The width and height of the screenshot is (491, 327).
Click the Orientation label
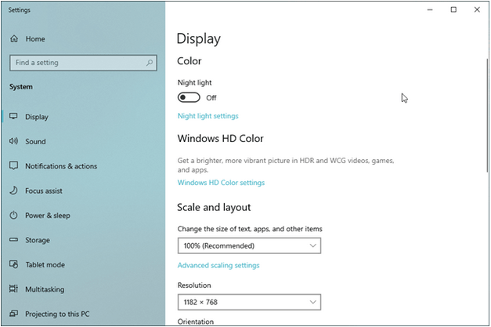196,322
